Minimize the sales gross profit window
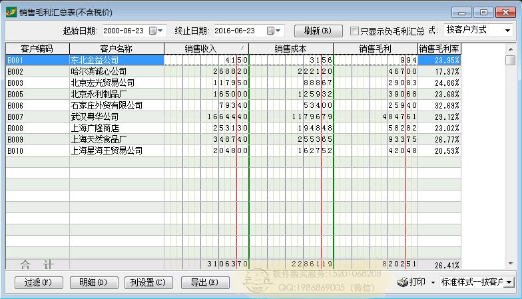 (x=462, y=12)
